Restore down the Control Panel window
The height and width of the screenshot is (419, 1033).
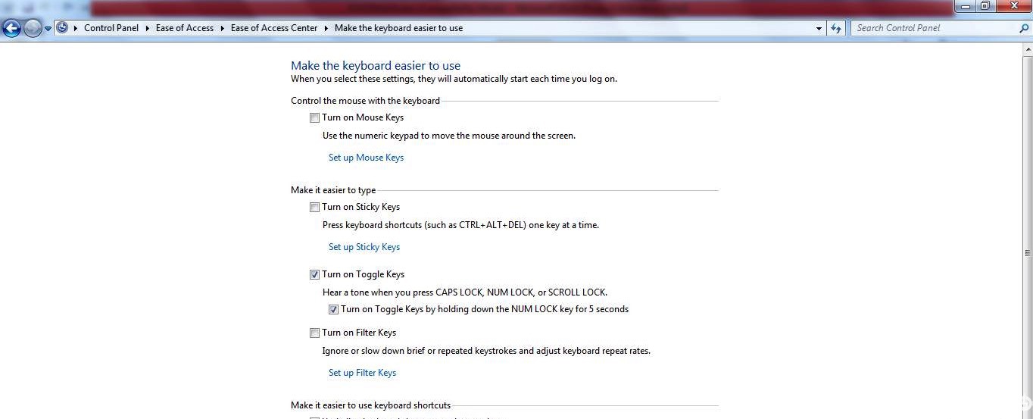(x=985, y=6)
